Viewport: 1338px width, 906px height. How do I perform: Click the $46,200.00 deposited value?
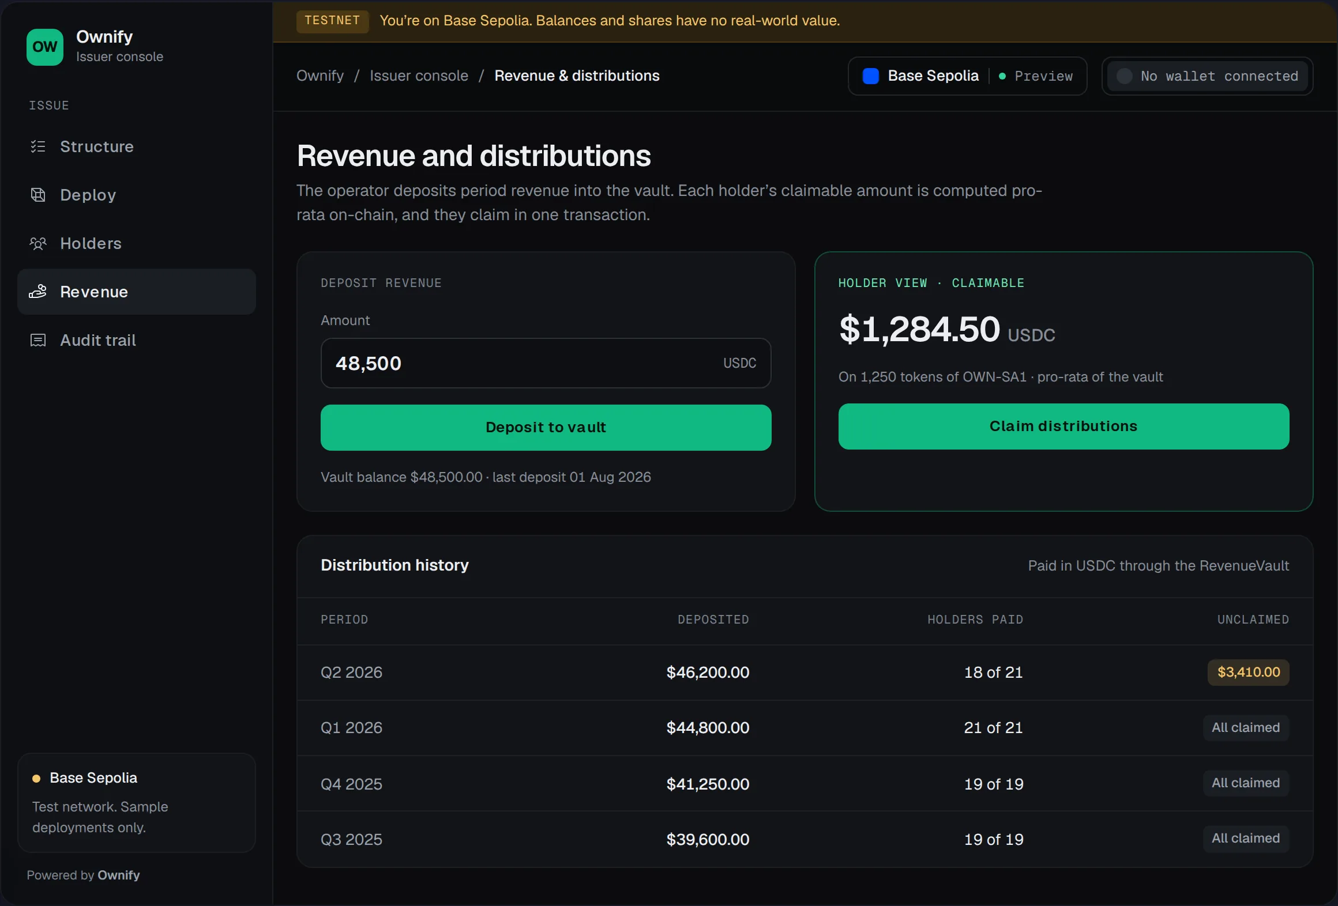(x=708, y=672)
